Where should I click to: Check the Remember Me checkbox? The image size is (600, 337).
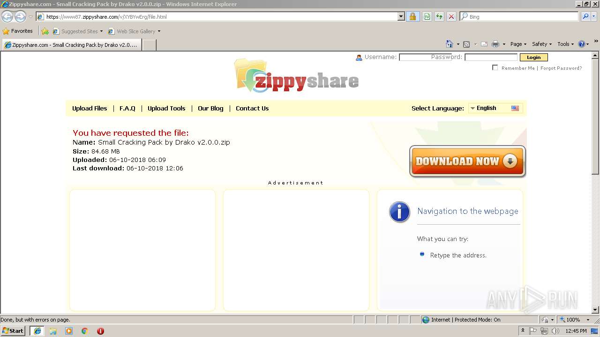pyautogui.click(x=495, y=68)
